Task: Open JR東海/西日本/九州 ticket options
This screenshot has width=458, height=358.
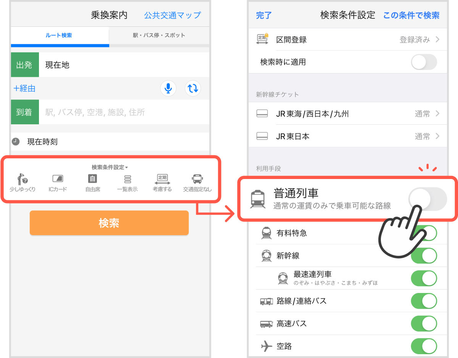Action: [x=348, y=114]
